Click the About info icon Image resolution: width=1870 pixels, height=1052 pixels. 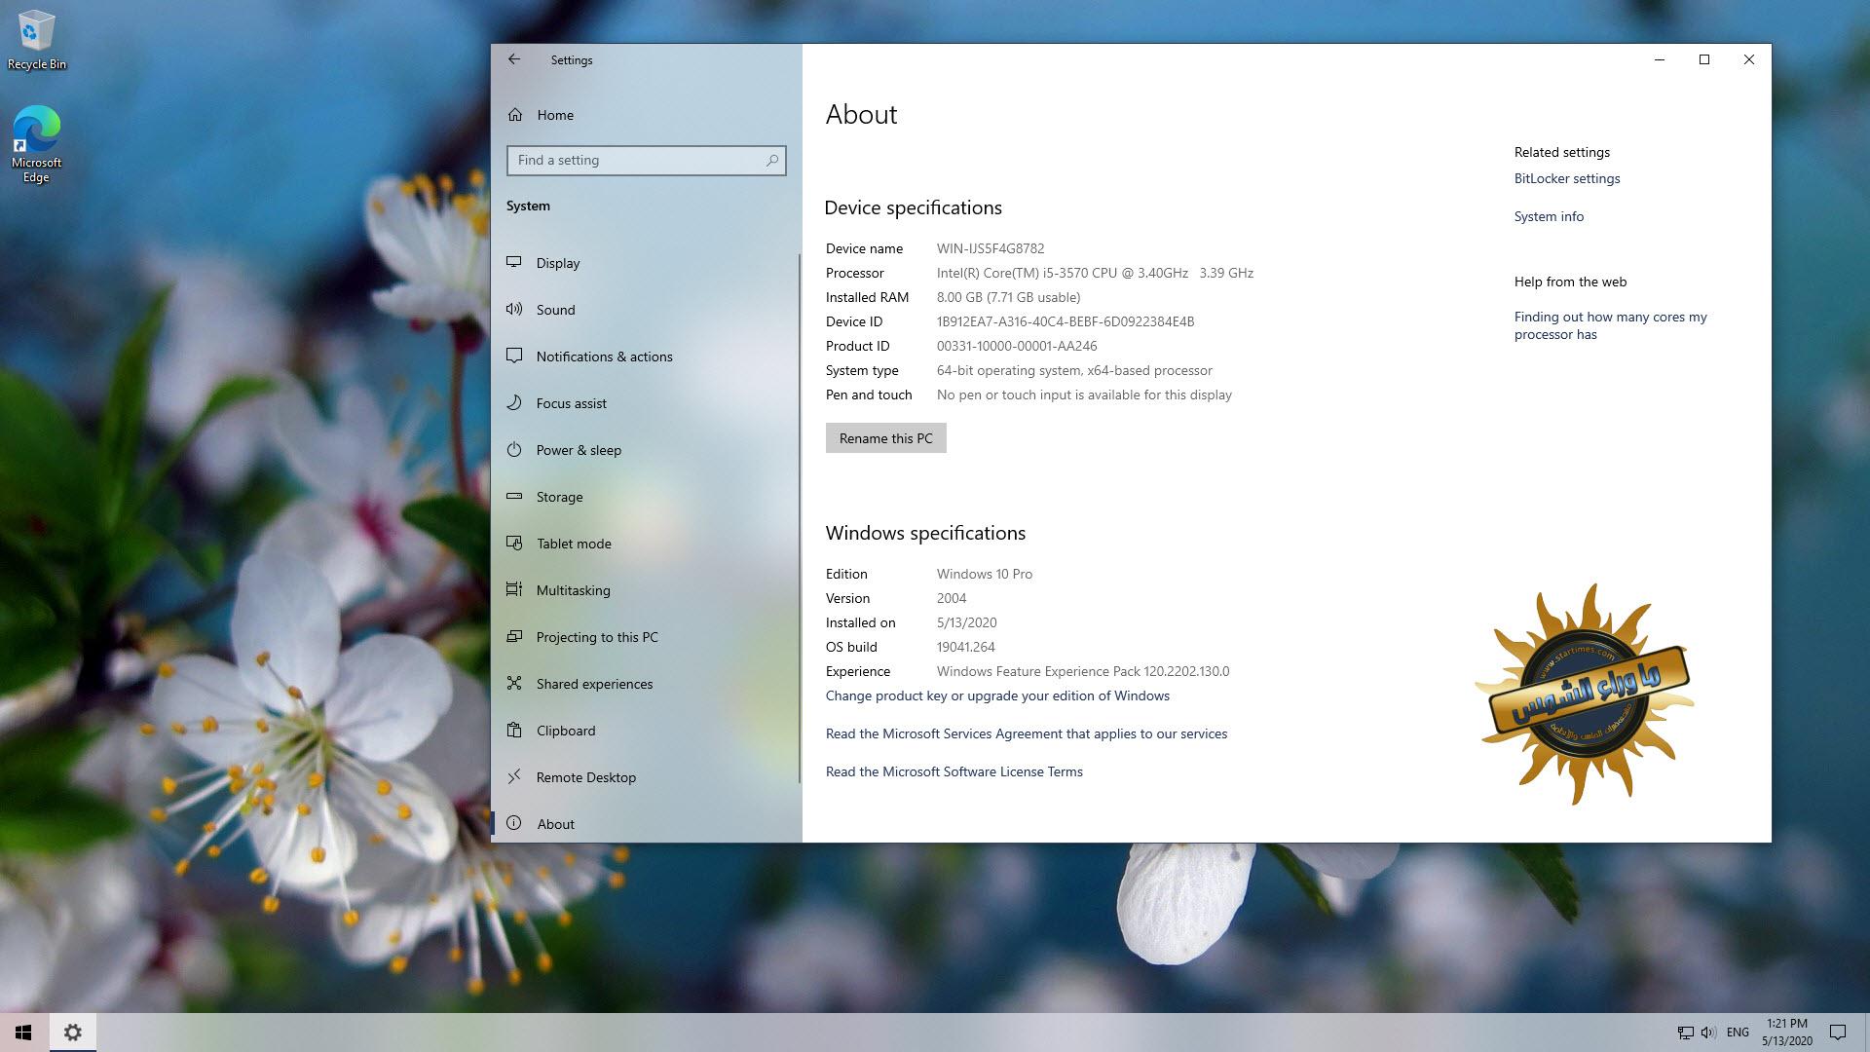514,823
